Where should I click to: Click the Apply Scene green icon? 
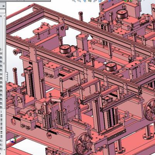131,1
